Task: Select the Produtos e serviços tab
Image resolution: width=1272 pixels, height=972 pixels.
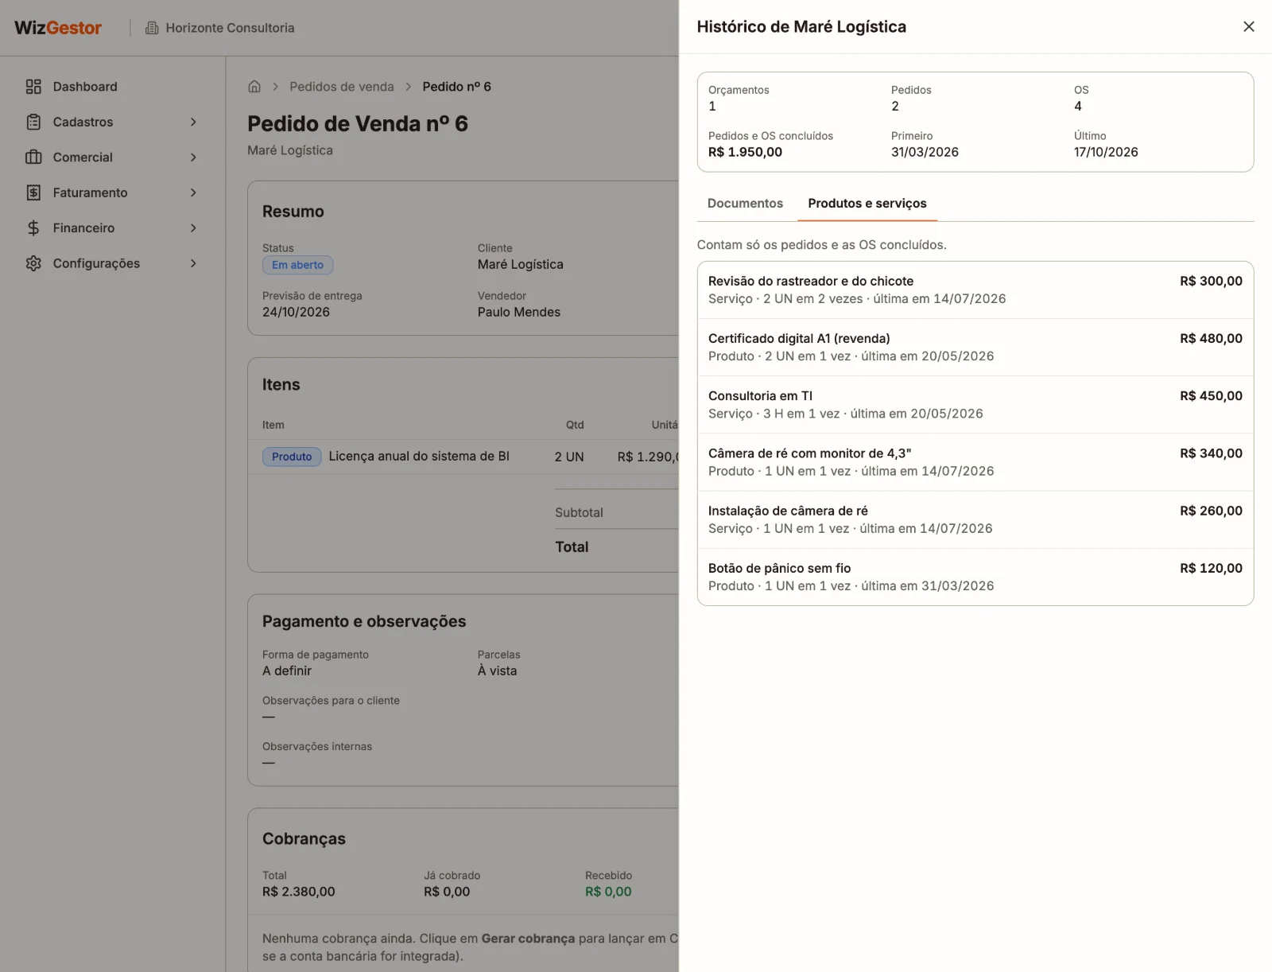Action: (867, 204)
